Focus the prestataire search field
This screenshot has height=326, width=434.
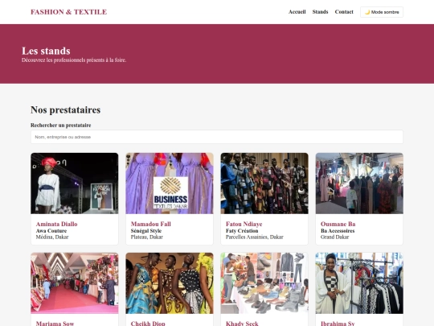[217, 137]
